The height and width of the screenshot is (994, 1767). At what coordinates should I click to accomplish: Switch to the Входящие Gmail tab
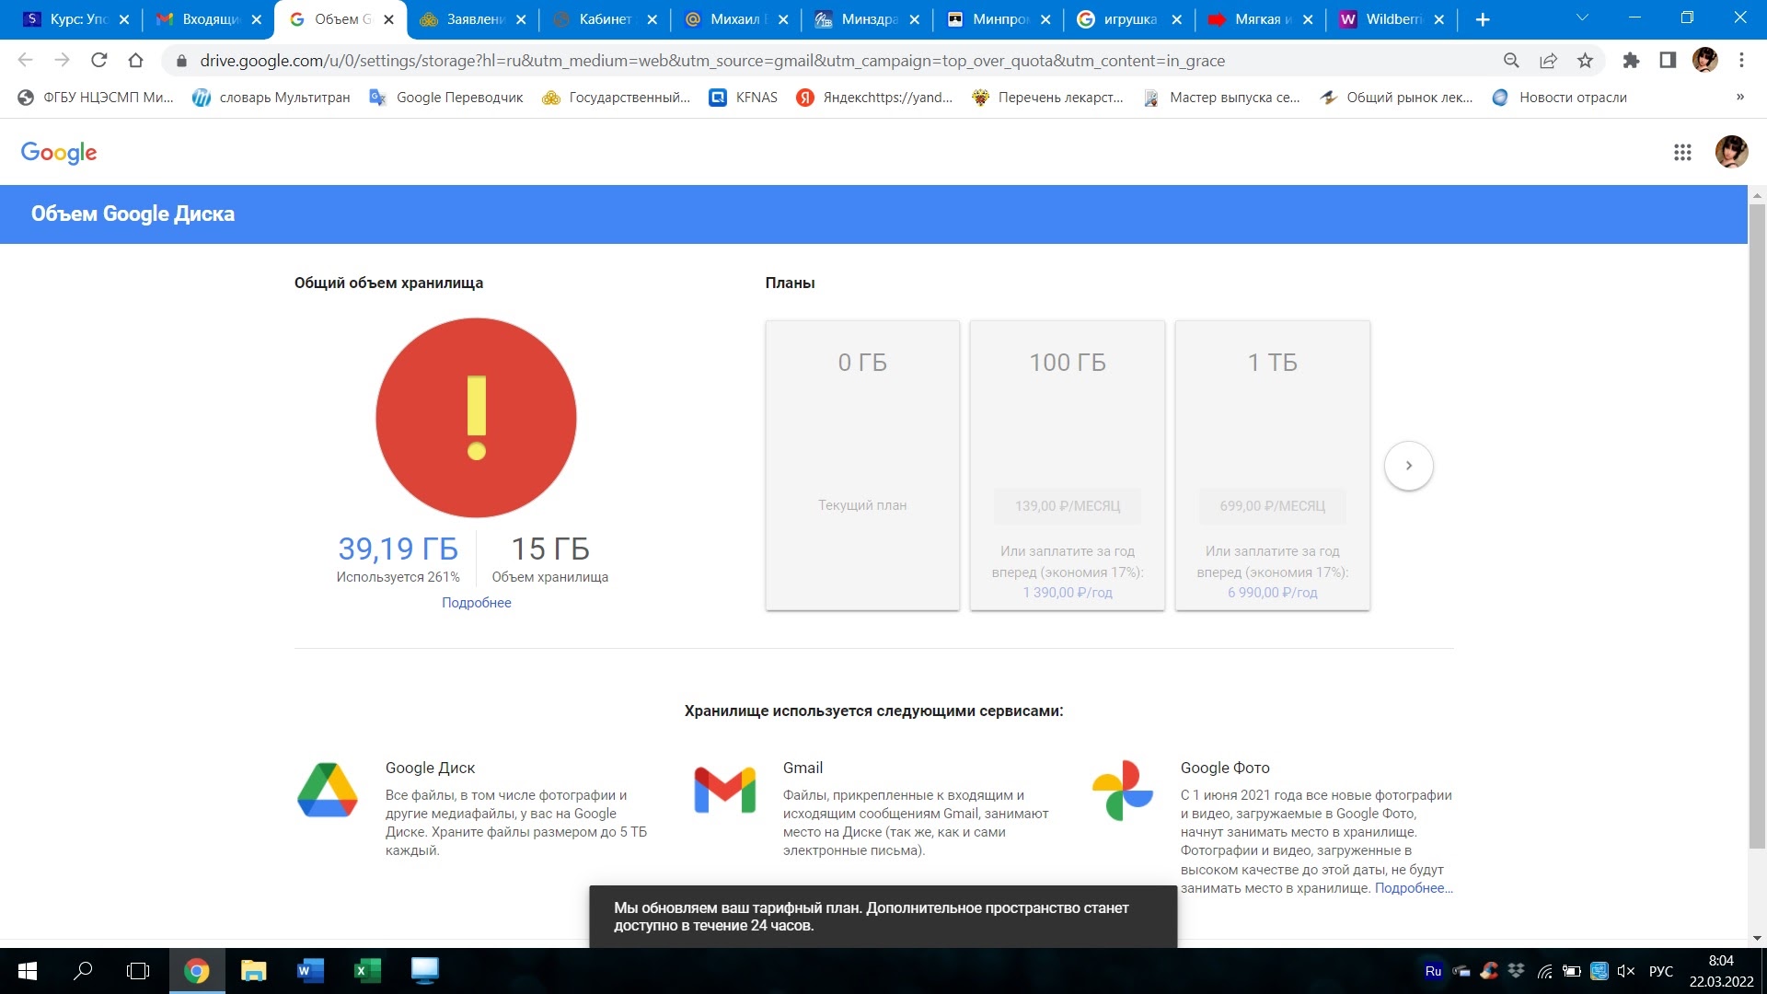click(209, 19)
